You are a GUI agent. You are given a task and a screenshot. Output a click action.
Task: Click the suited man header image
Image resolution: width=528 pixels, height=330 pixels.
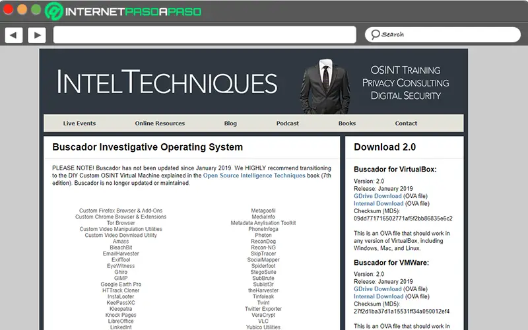(325, 86)
